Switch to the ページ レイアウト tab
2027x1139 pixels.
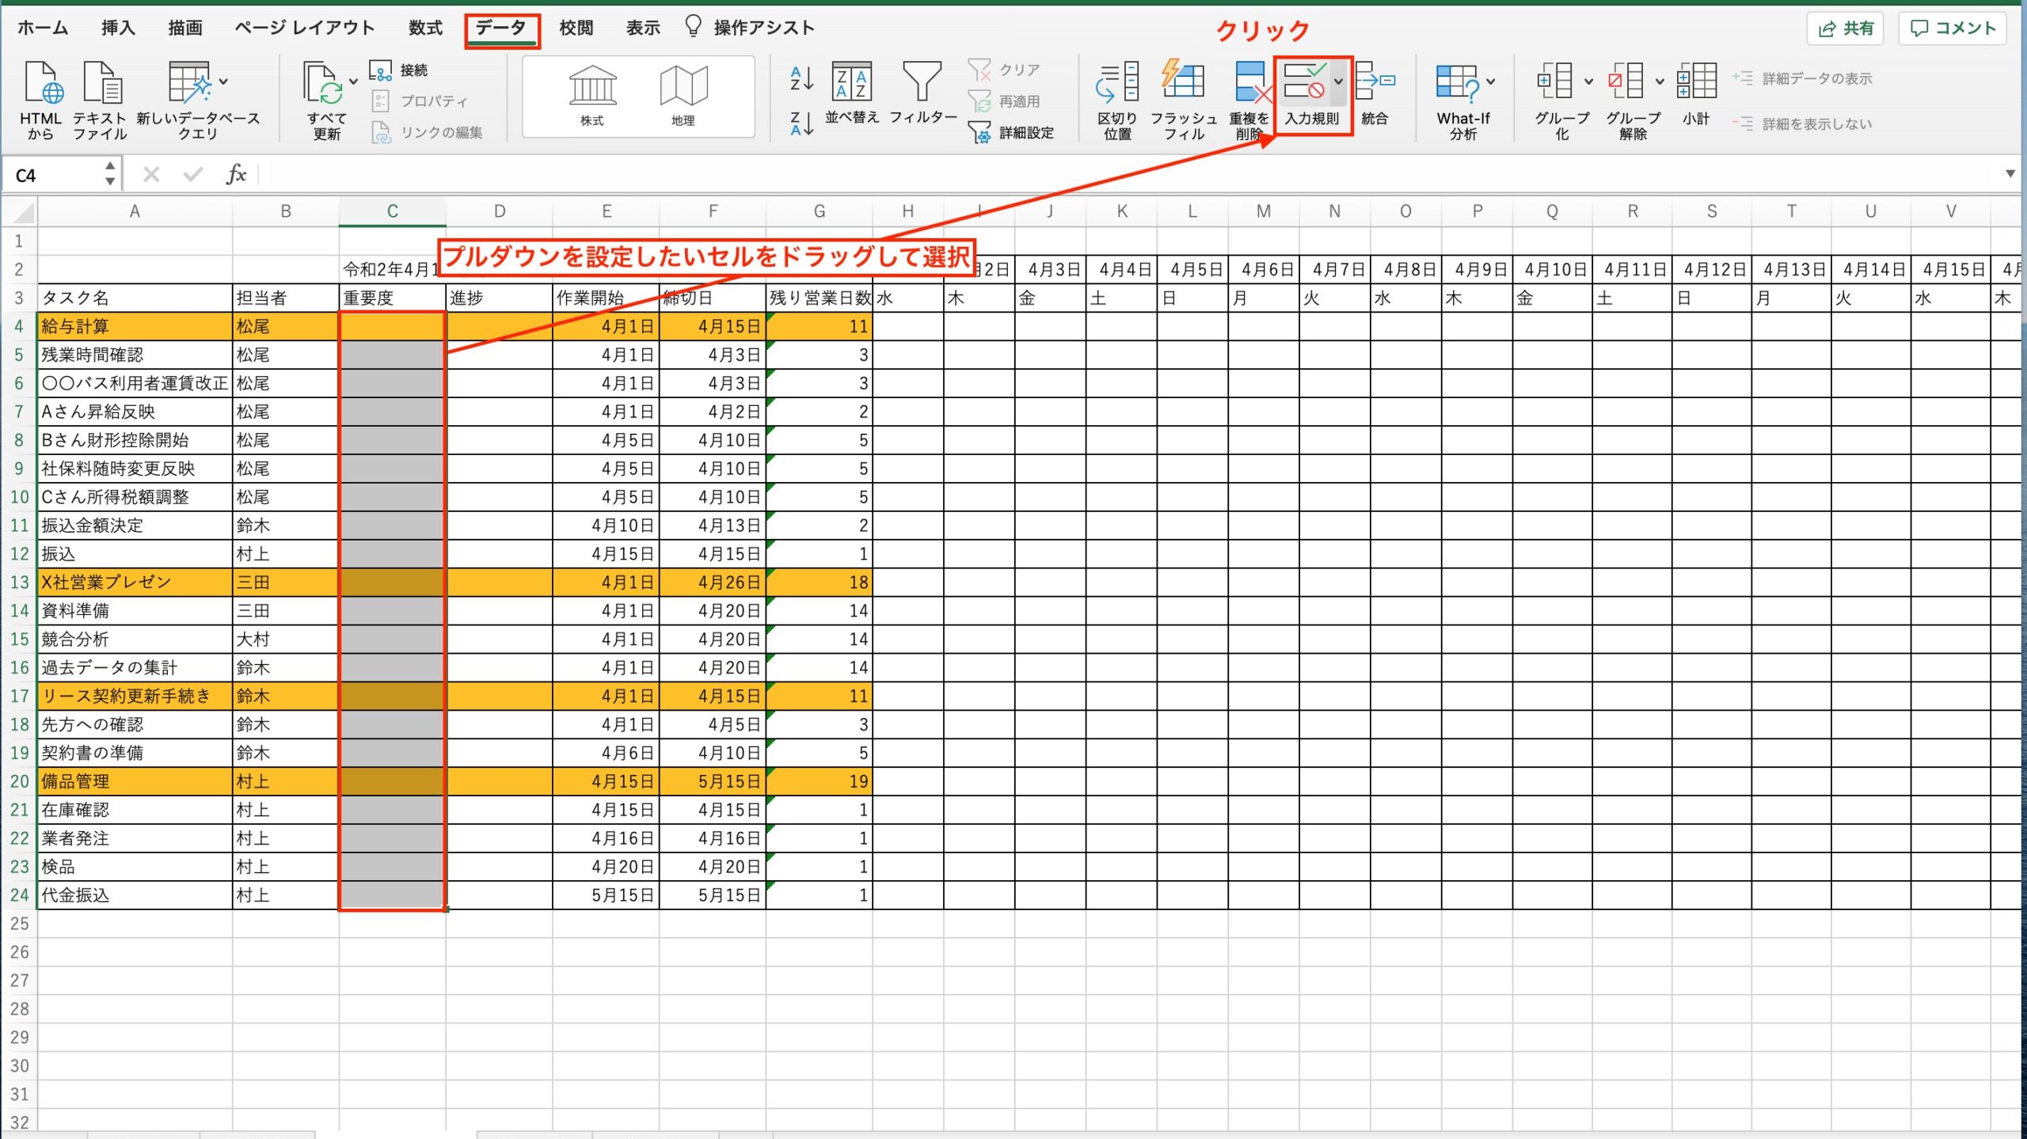coord(305,28)
